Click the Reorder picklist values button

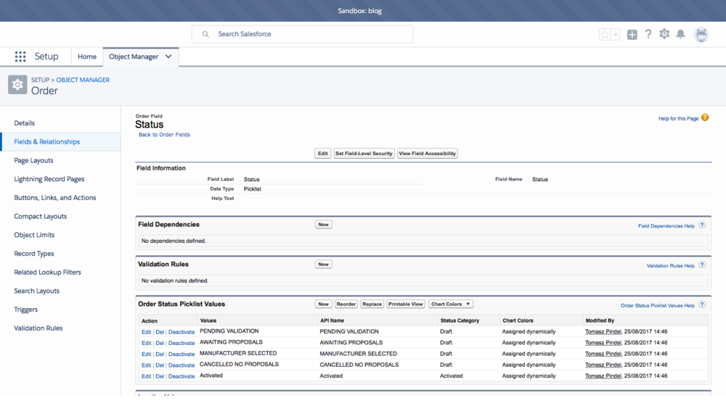[346, 304]
